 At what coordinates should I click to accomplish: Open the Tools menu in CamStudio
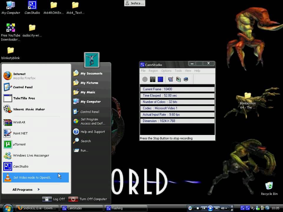coord(178,71)
